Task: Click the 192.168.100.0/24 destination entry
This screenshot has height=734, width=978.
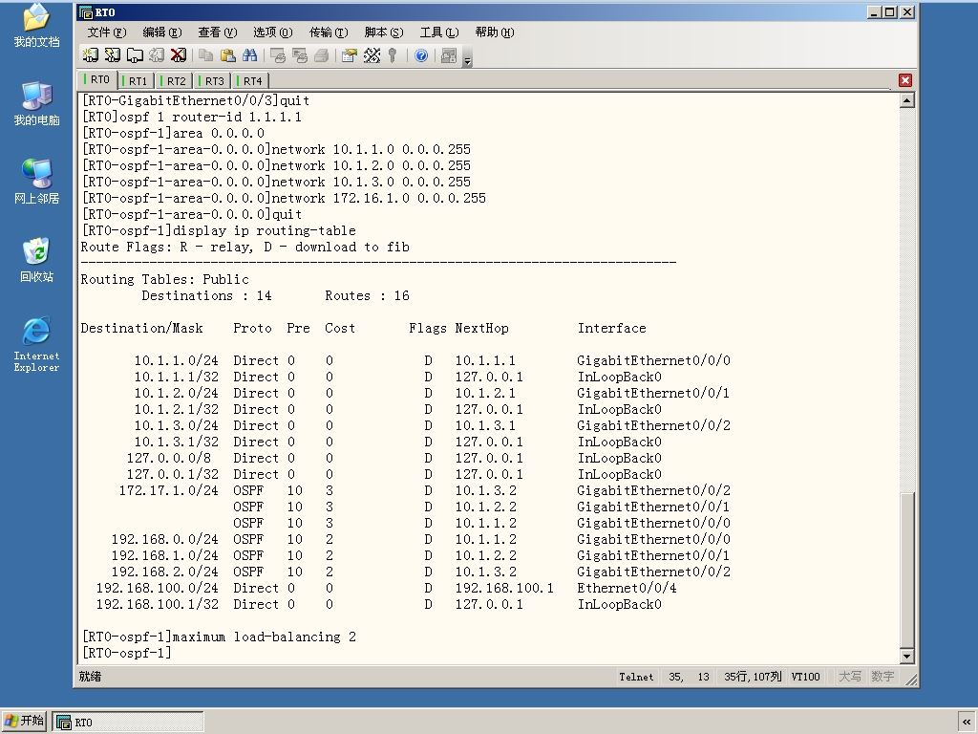Action: click(158, 588)
